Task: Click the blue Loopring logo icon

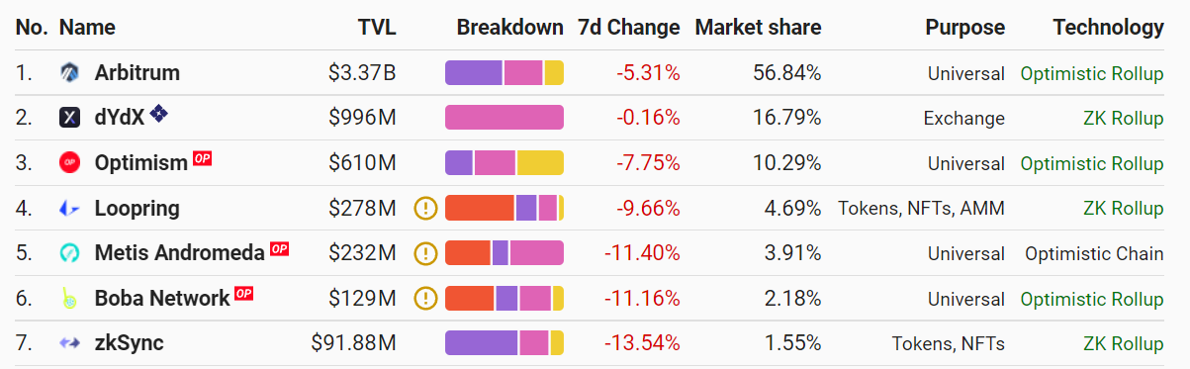Action: [69, 208]
